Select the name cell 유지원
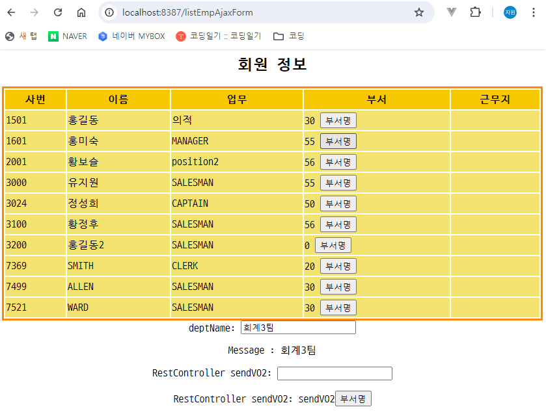Screen dimensions: 546x418 coord(118,183)
